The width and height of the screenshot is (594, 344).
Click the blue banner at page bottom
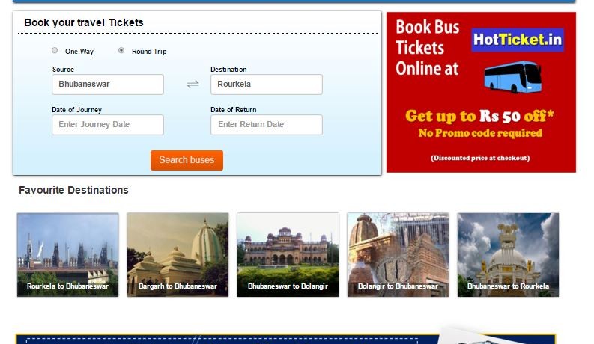(x=285, y=339)
